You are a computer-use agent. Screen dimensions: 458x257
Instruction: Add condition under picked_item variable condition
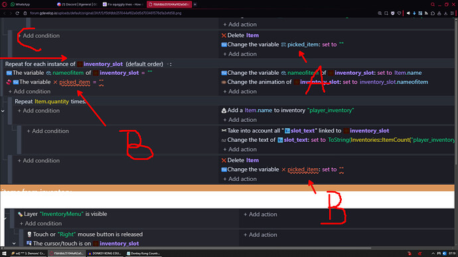[x=29, y=91]
